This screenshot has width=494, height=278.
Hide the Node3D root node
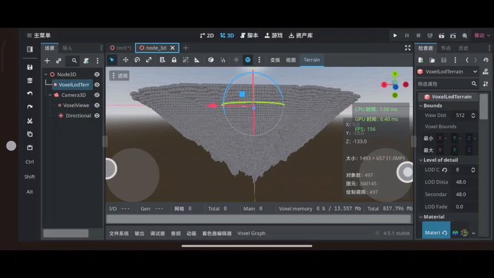(x=97, y=75)
